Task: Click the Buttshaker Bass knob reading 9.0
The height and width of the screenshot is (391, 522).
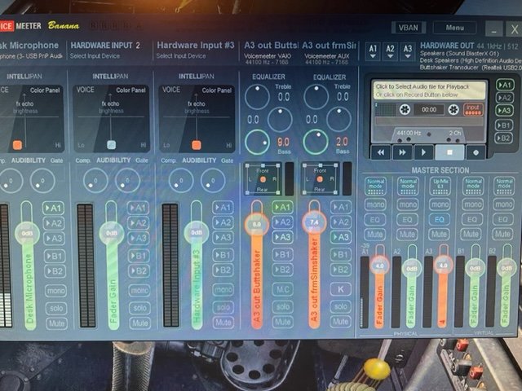Action: (x=257, y=142)
